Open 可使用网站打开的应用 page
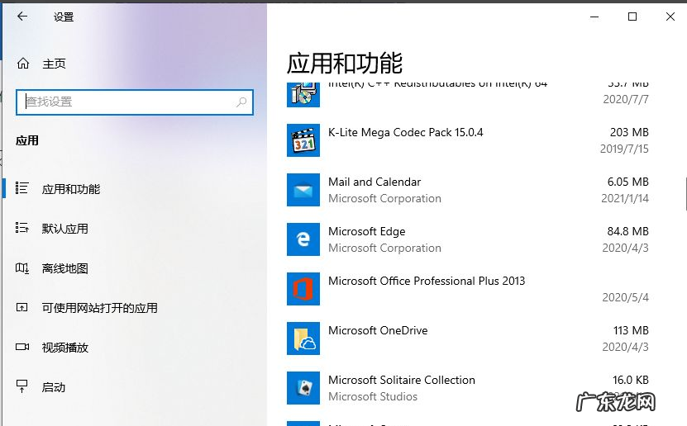The image size is (687, 426). (x=100, y=308)
